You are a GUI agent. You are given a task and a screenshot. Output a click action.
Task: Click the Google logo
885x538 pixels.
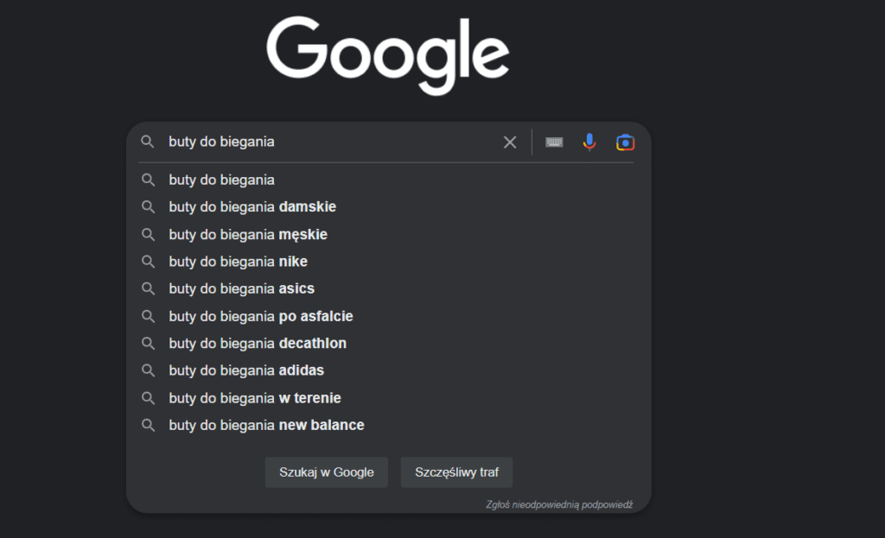(388, 55)
